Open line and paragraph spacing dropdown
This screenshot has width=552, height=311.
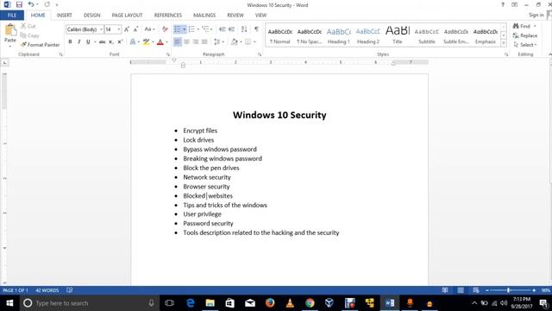[218, 42]
